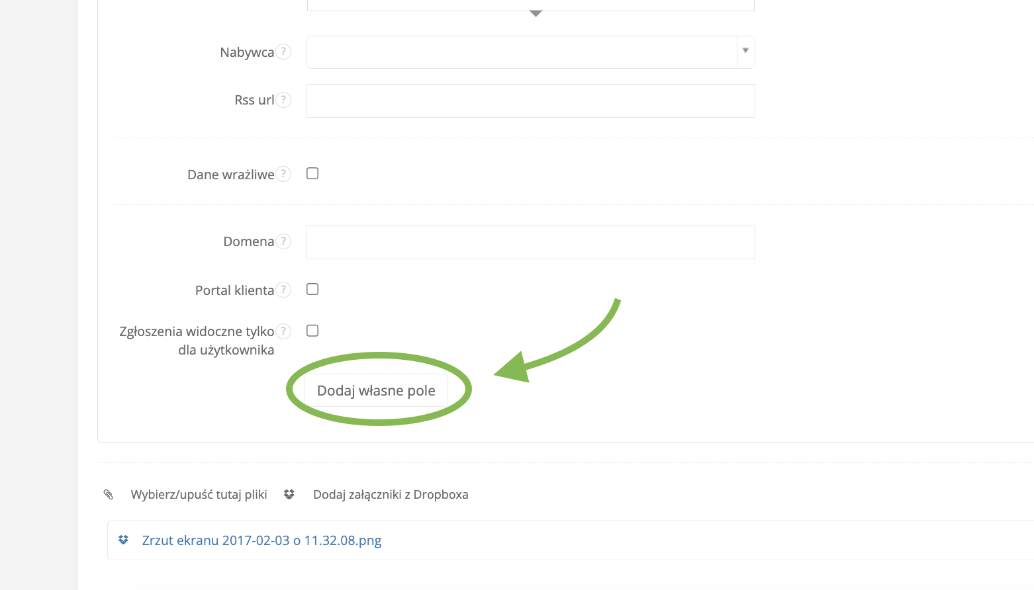This screenshot has width=1034, height=590.
Task: Show help for Portal klienta
Action: click(x=283, y=290)
